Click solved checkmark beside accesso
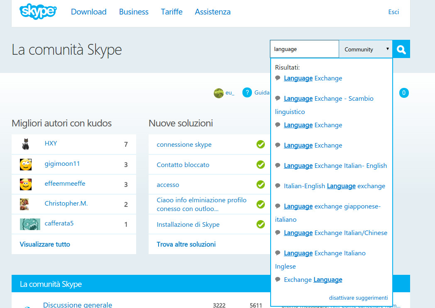Screen dimensions: 435x308 (261, 184)
